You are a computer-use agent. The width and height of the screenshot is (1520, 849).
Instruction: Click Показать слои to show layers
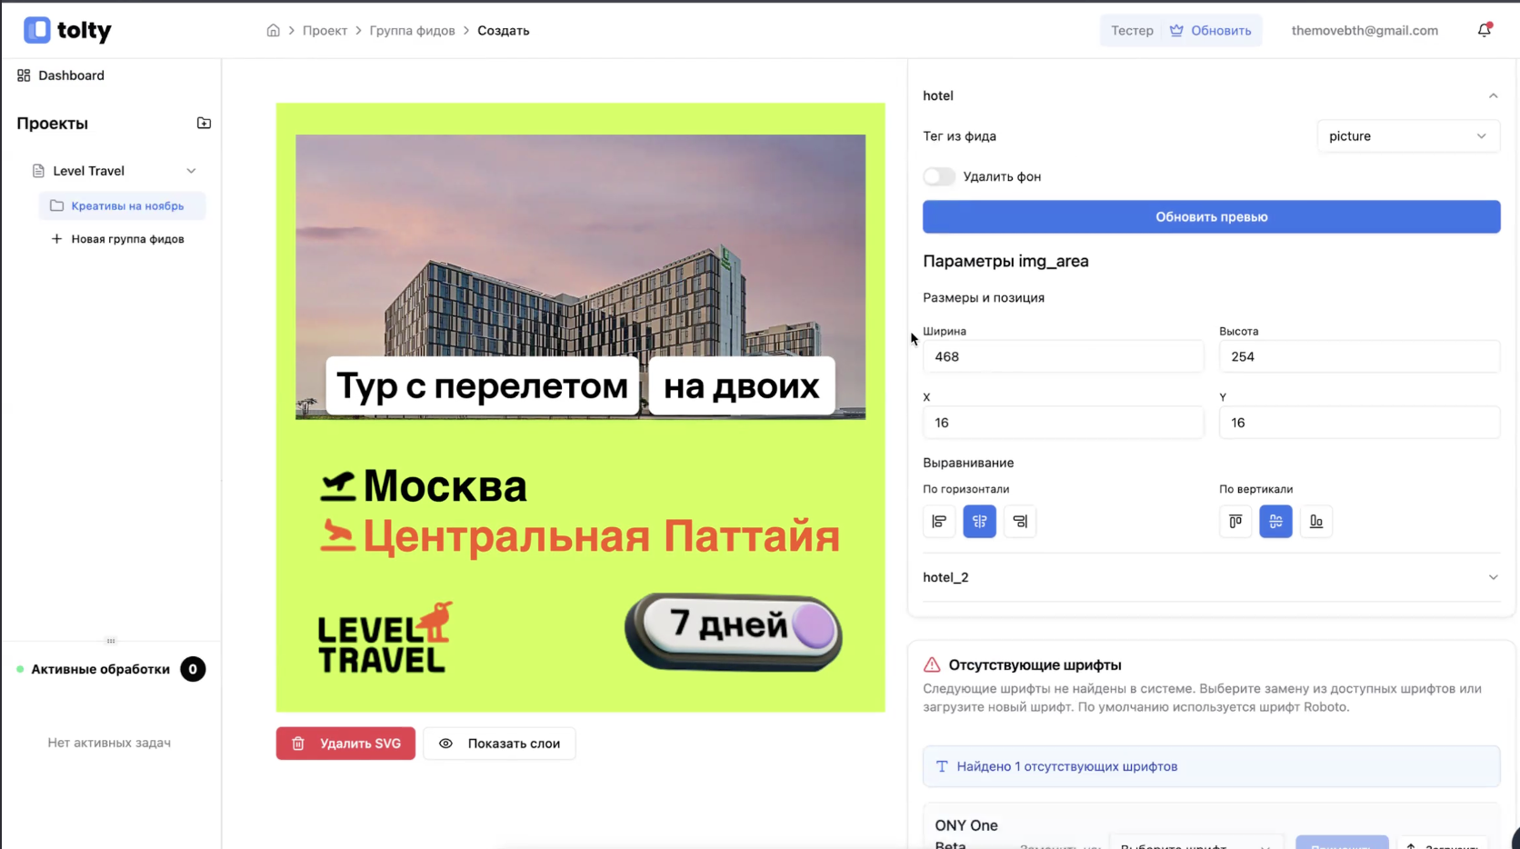point(499,744)
